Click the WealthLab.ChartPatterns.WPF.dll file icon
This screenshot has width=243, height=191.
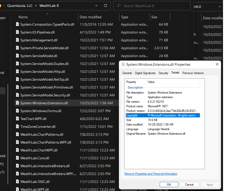[x=17, y=142]
